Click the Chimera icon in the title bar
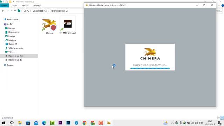 click(x=87, y=5)
